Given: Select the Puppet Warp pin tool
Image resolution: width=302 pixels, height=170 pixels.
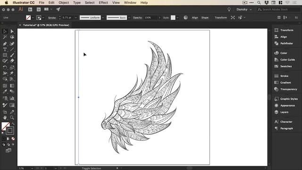Looking at the screenshot, I should (12, 73).
